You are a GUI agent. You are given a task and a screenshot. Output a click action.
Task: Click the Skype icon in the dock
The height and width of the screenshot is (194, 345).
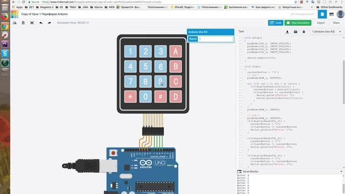point(5,54)
